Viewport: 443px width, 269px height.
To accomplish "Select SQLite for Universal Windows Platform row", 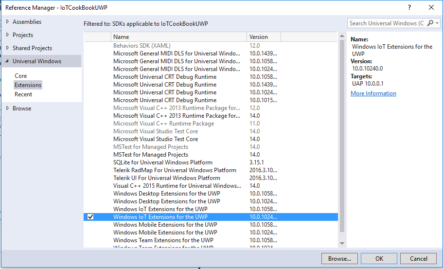I will click(x=162, y=162).
